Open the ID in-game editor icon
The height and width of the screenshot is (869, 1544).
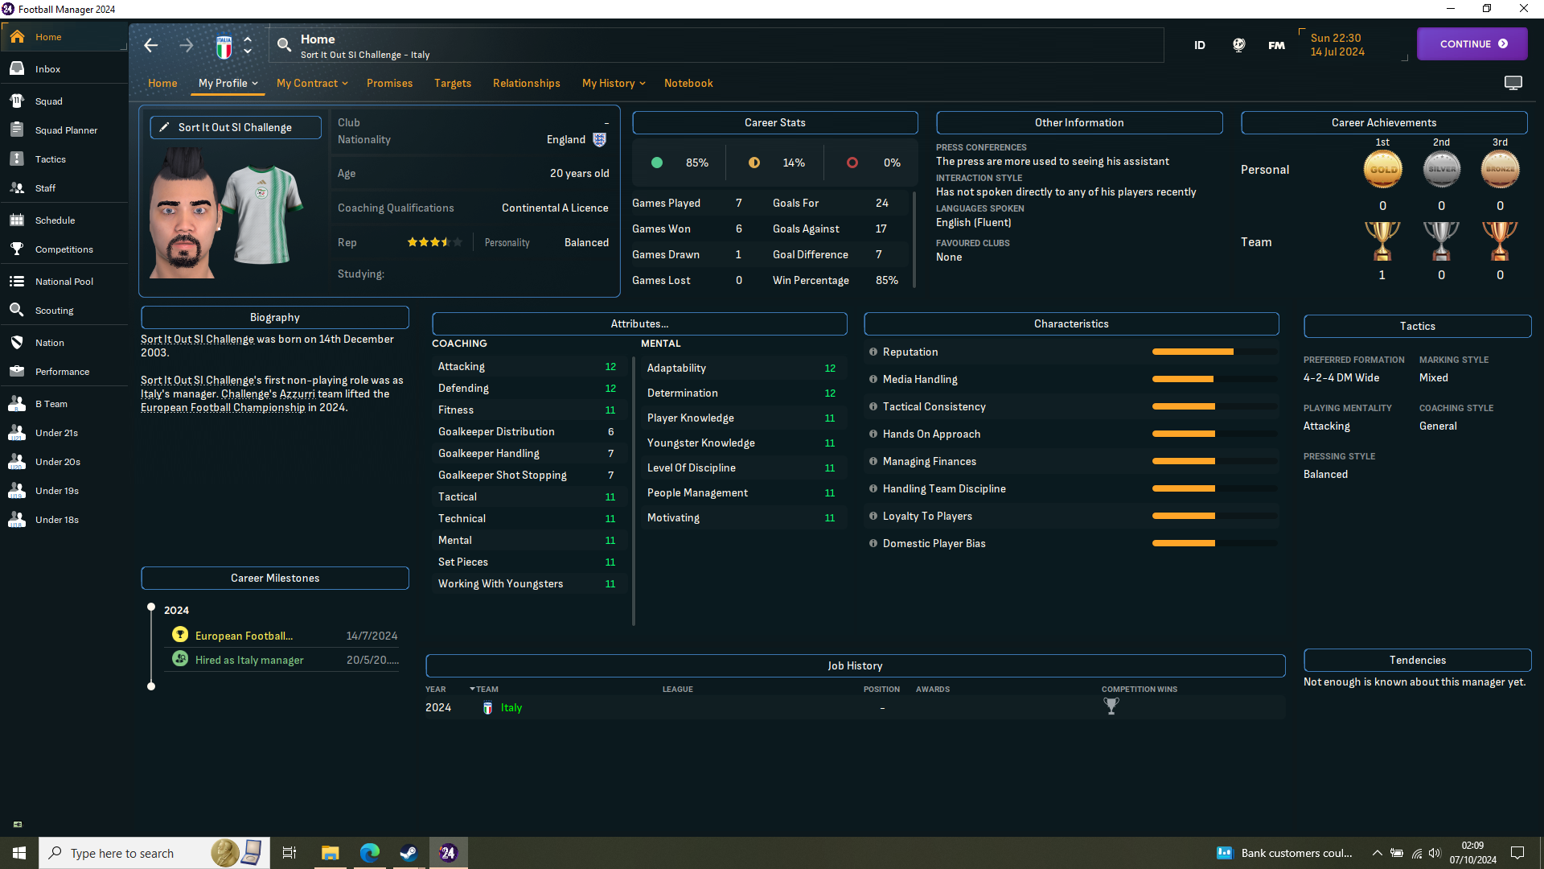[x=1200, y=45]
